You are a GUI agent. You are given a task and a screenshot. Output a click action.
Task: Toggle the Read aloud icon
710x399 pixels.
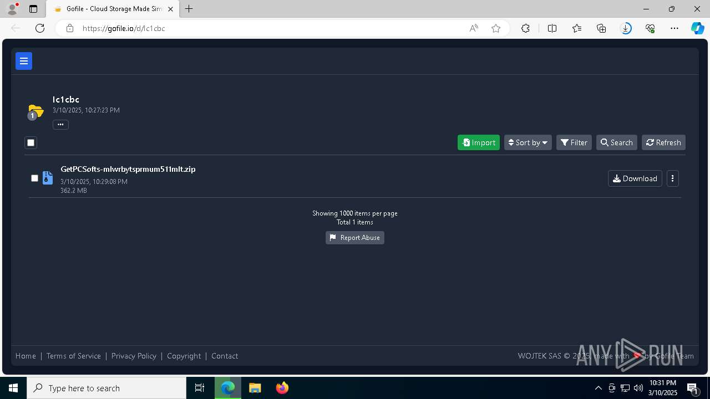click(x=474, y=28)
